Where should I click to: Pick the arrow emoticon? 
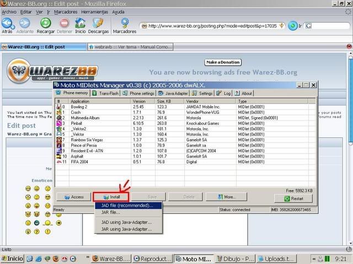[58, 223]
